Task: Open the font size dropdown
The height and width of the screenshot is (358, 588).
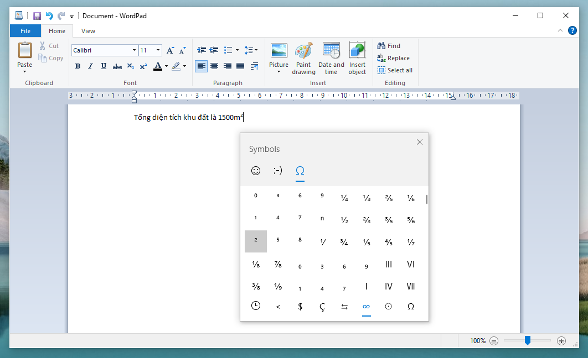Action: [x=158, y=50]
